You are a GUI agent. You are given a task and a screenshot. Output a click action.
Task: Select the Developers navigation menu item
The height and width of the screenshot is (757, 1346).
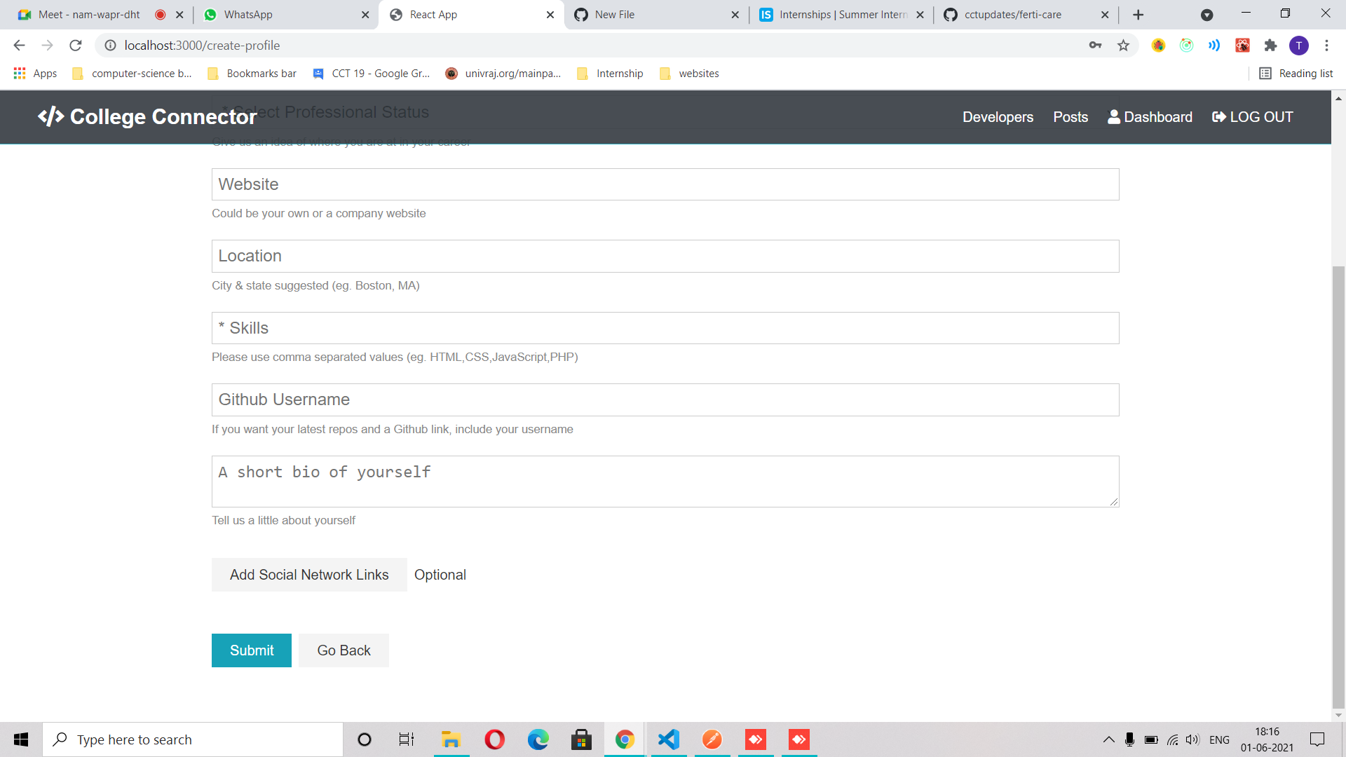tap(998, 117)
